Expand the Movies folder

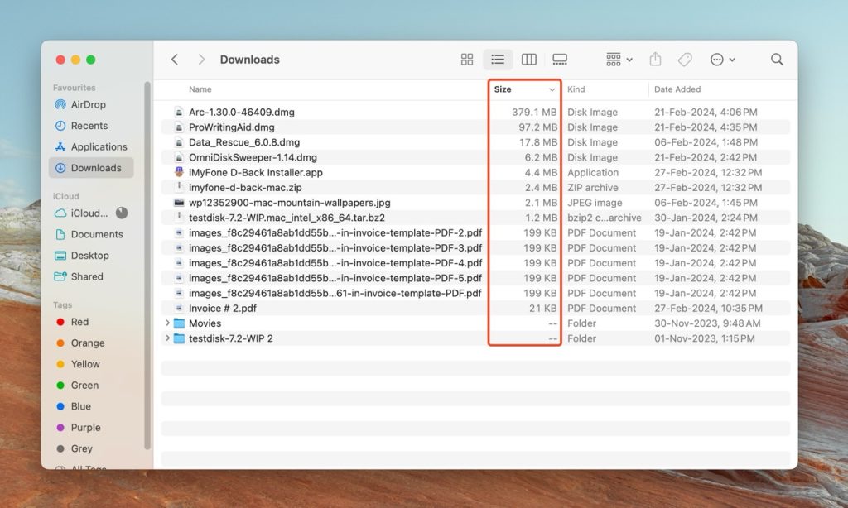coord(170,323)
